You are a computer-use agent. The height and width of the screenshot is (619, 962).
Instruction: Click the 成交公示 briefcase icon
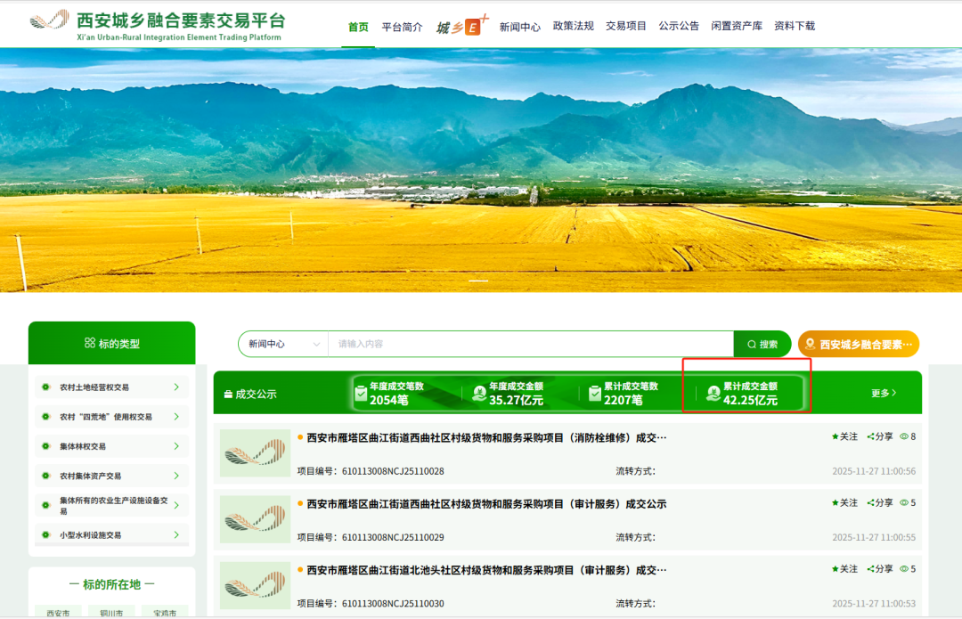[228, 394]
